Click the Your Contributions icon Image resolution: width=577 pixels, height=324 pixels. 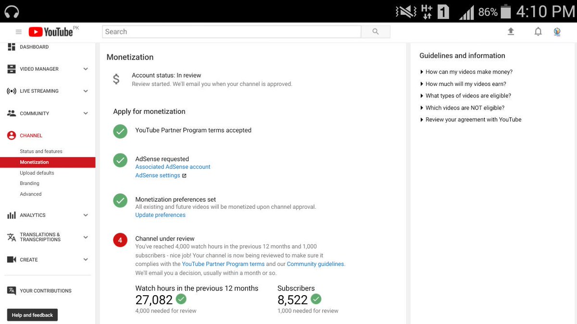coord(12,291)
